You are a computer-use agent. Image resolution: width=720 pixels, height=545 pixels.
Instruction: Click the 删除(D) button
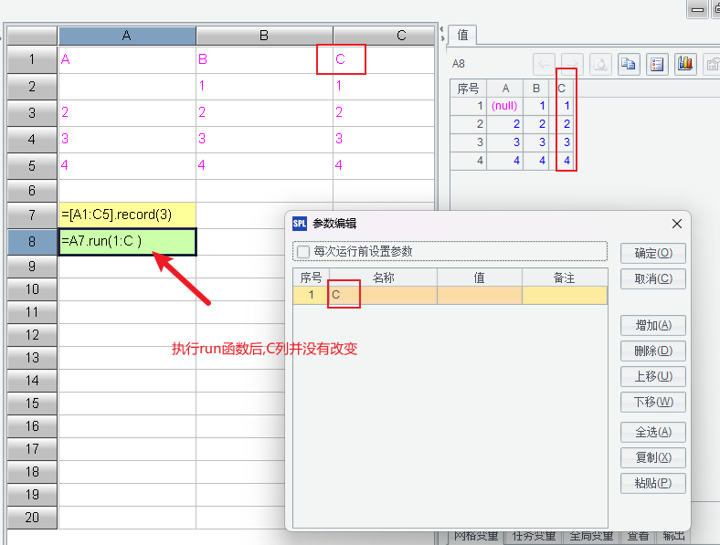point(653,351)
